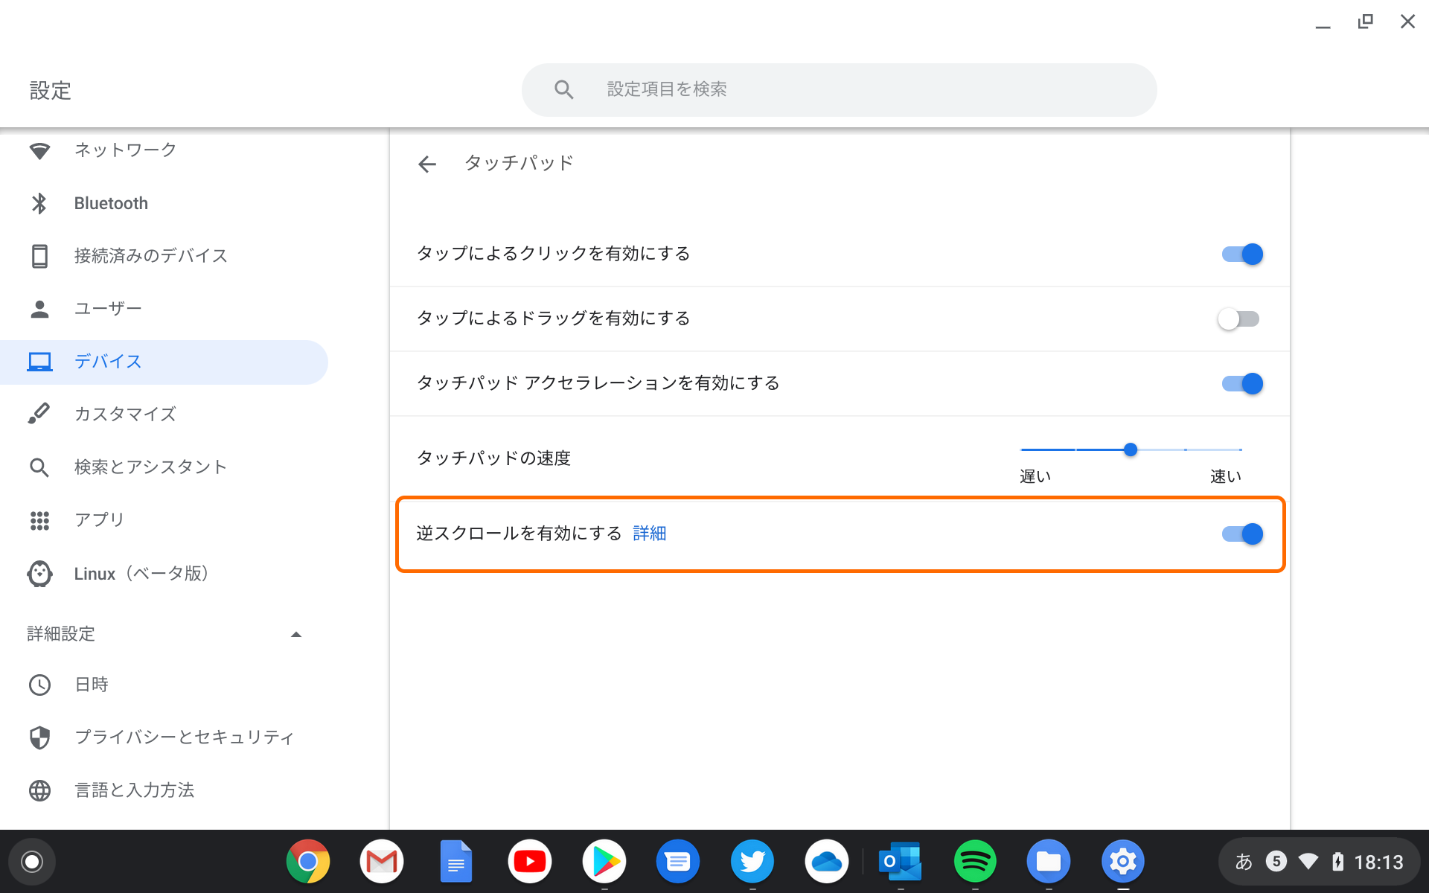Open プライバシーとセキュリティ settings
1429x893 pixels.
pos(183,736)
